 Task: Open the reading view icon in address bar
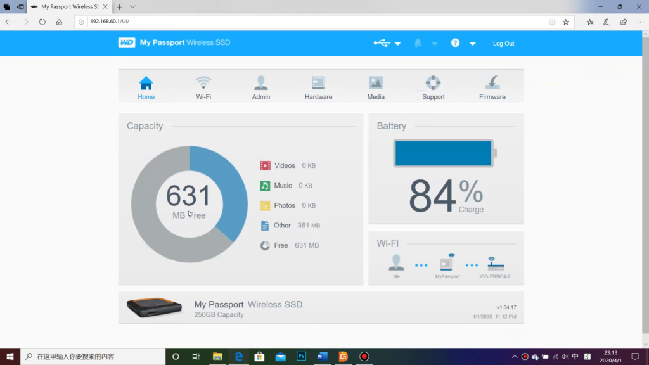click(x=552, y=22)
